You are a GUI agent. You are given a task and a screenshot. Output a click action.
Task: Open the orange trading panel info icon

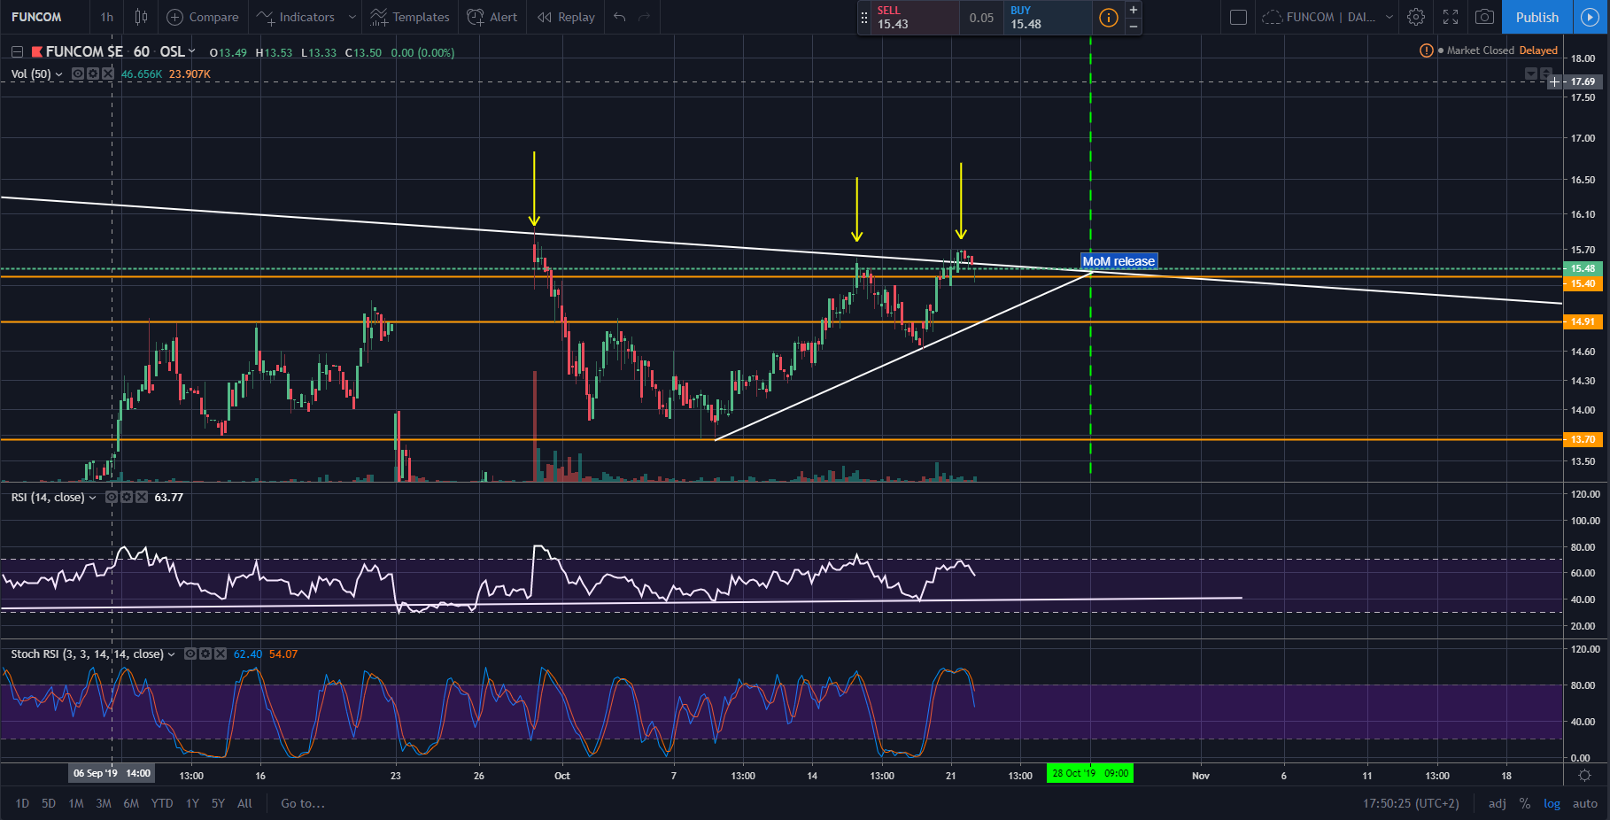point(1108,18)
